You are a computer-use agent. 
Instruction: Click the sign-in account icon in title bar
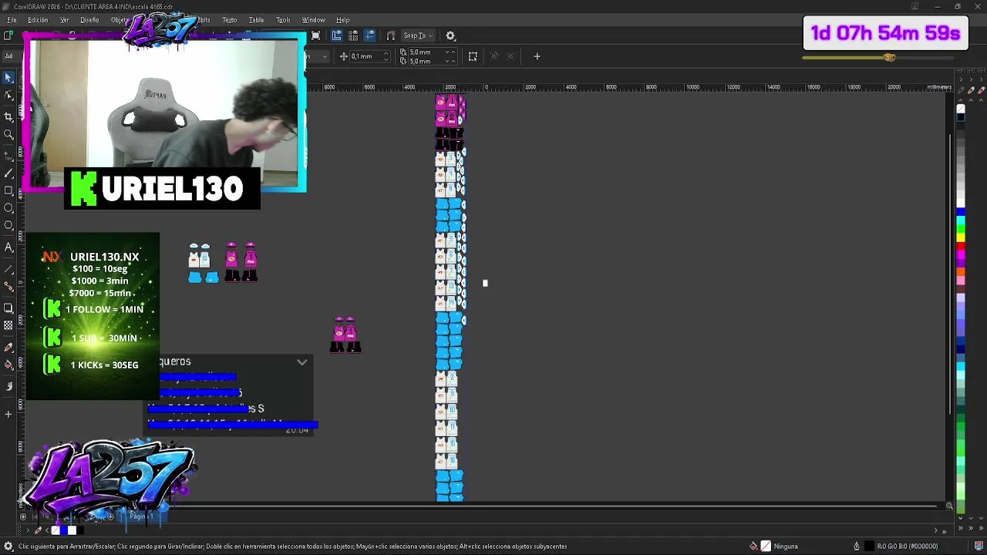pyautogui.click(x=915, y=7)
